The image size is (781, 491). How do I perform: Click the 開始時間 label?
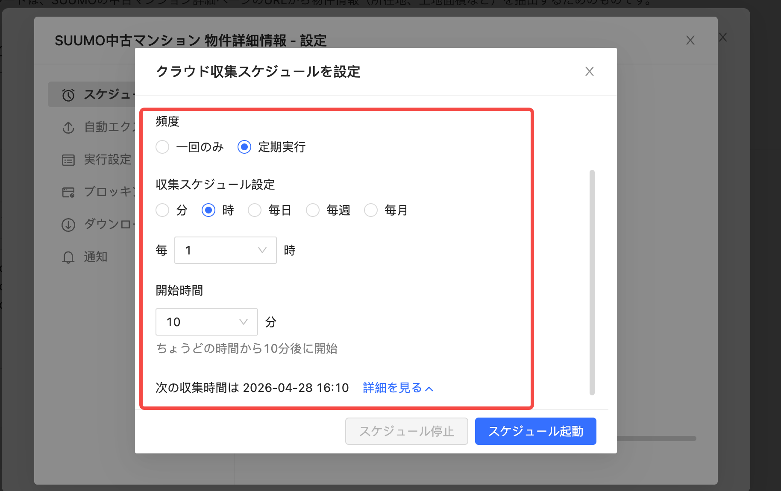tap(179, 290)
